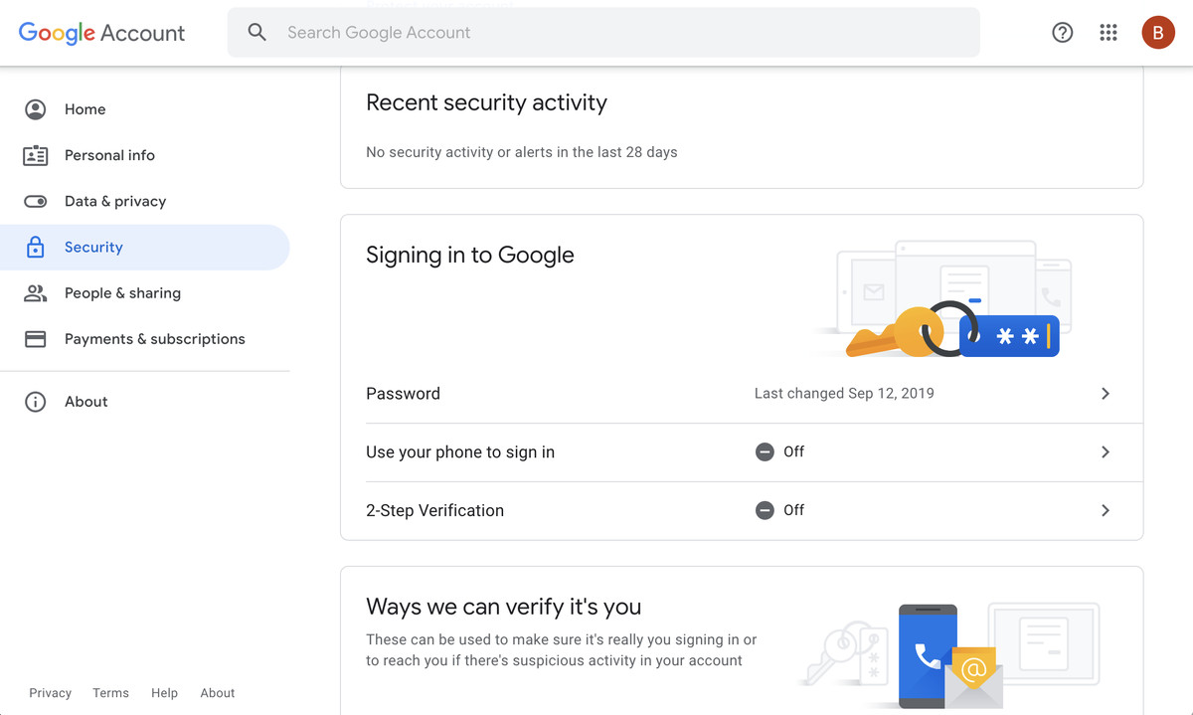Click the About info icon

36,402
